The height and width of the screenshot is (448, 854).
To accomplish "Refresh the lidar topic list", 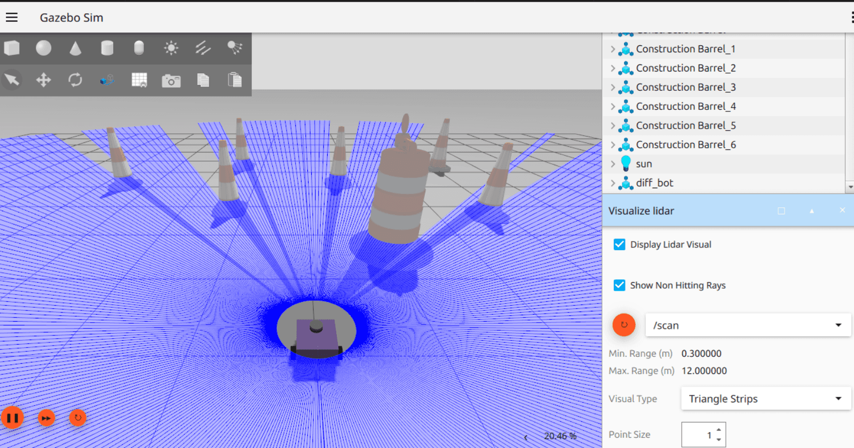I will [x=624, y=325].
